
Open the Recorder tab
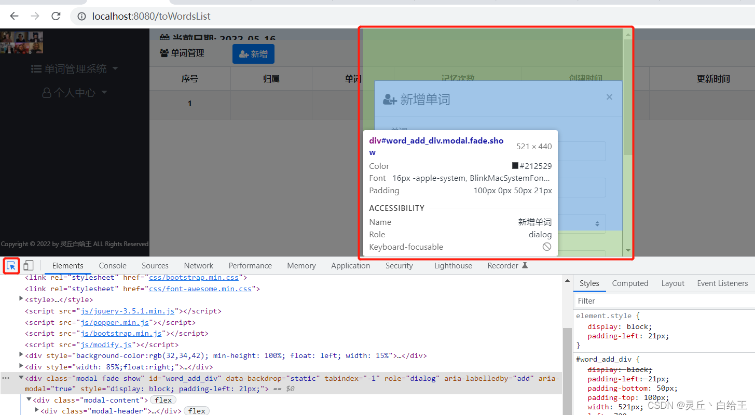[503, 265]
